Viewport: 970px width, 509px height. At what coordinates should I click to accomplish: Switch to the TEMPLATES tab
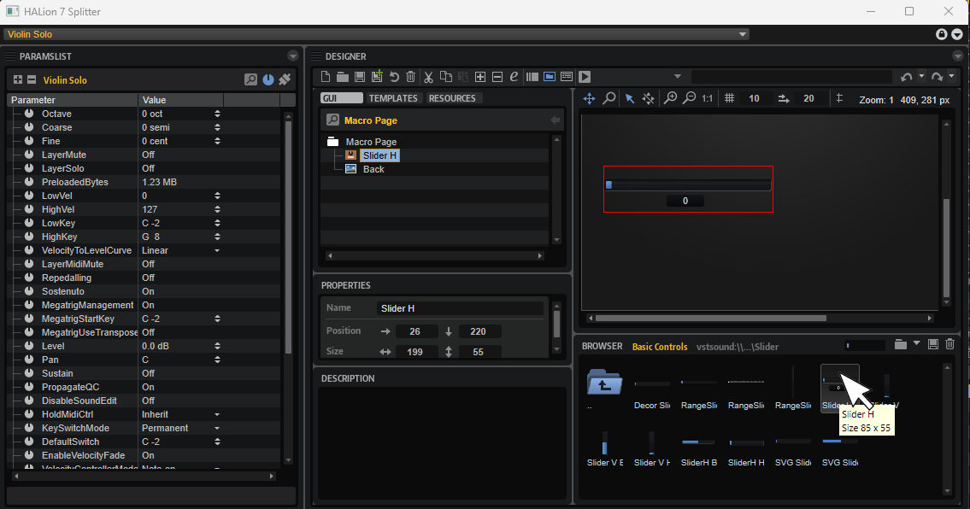[393, 98]
